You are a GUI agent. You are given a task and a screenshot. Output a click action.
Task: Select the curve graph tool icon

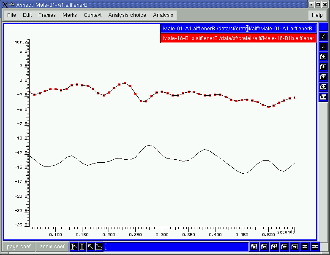[99, 247]
